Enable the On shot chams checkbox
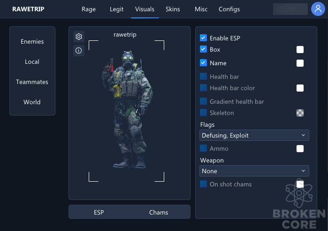 (x=203, y=184)
